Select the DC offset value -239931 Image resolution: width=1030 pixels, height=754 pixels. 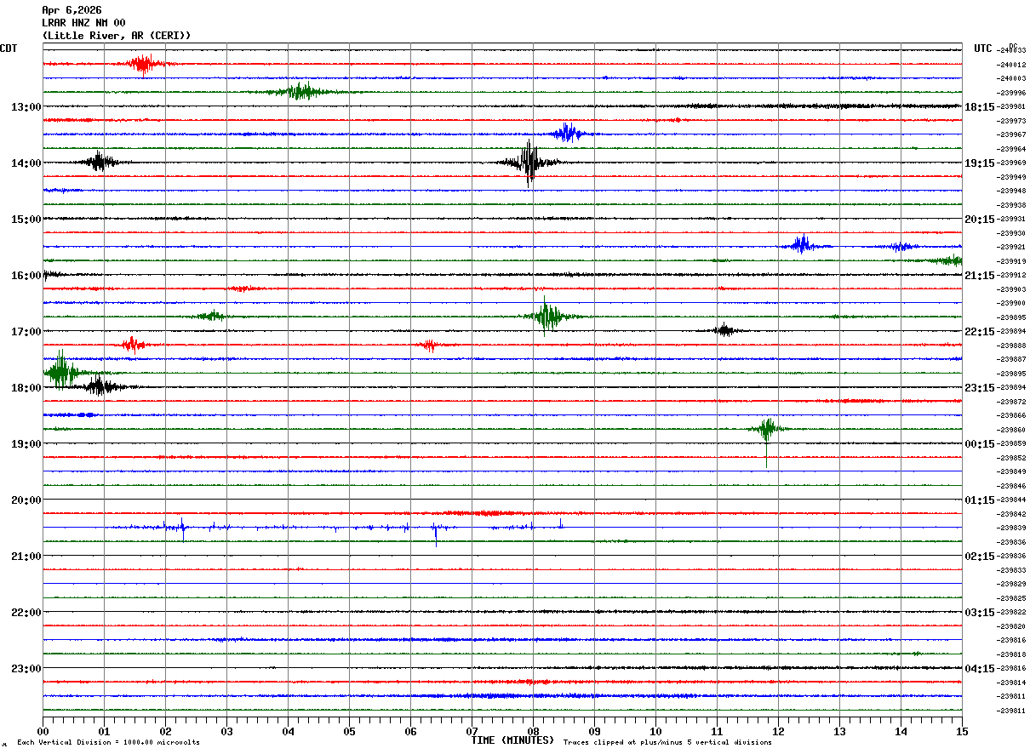[1011, 220]
